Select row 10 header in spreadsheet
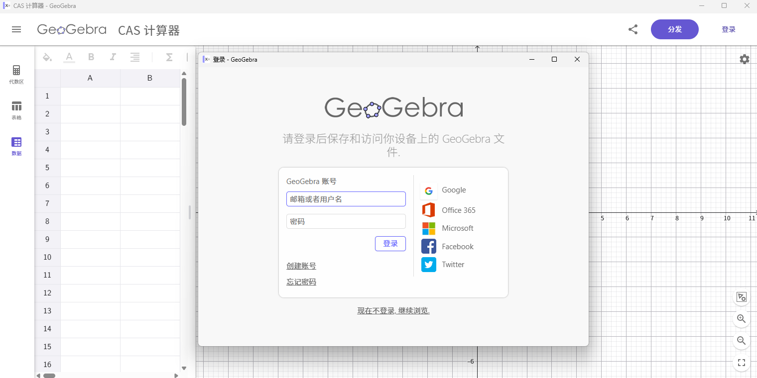Screen dimensions: 757x378 (x=47, y=257)
